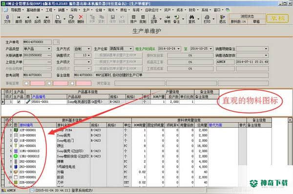Open the 基础数据 menu
The width and height of the screenshot is (293, 194).
click(35, 10)
